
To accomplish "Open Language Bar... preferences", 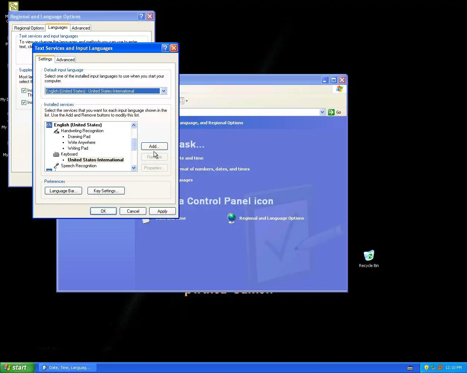I will [x=63, y=191].
